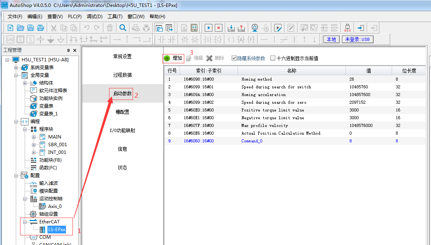431x245 pixels.
Task: Pin the 工程管理 panel
Action: pos(69,50)
